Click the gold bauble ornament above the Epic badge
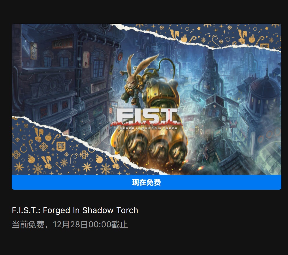 48,136
